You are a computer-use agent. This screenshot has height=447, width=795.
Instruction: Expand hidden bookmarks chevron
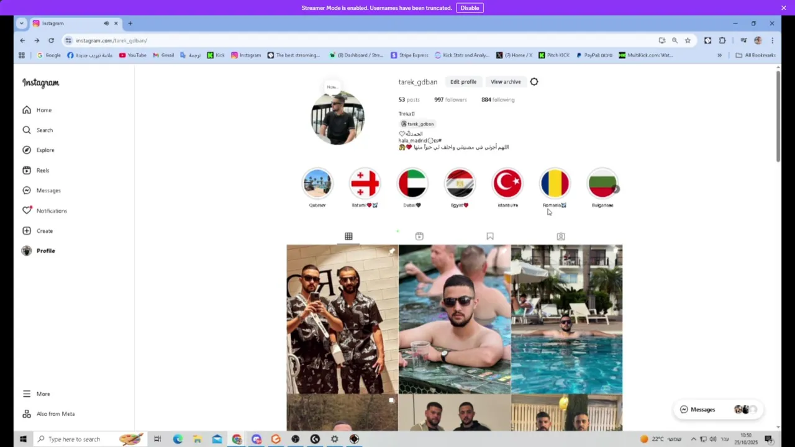point(720,55)
